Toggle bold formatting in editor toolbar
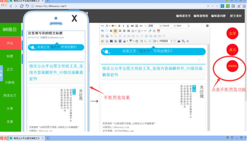The height and width of the screenshot is (141, 247). pyautogui.click(x=119, y=26)
